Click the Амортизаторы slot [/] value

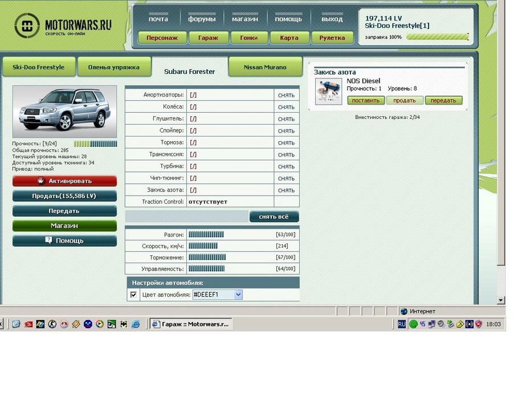point(193,95)
